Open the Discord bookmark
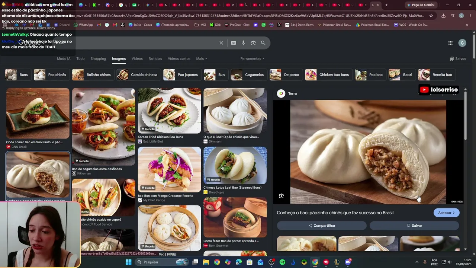Viewport: 476px width, 268px height. click(x=61, y=25)
